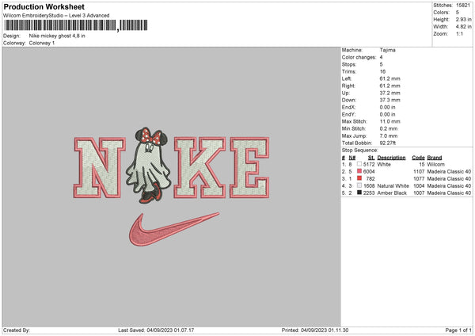The height and width of the screenshot is (336, 475).
Task: Click the Natural White color swatch
Action: tap(359, 185)
